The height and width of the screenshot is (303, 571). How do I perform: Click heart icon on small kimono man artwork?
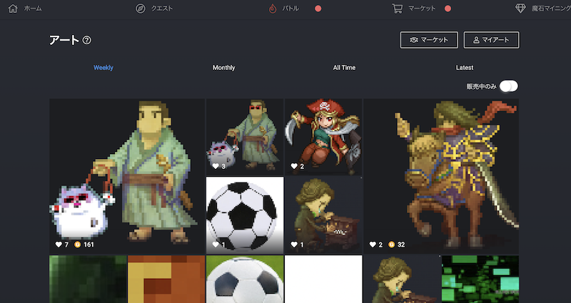(x=216, y=166)
